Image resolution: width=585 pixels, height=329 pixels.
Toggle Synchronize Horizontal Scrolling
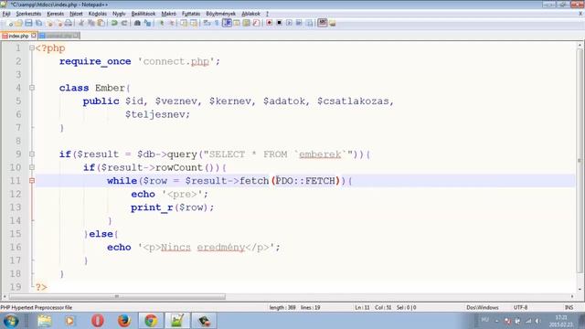tap(194, 23)
